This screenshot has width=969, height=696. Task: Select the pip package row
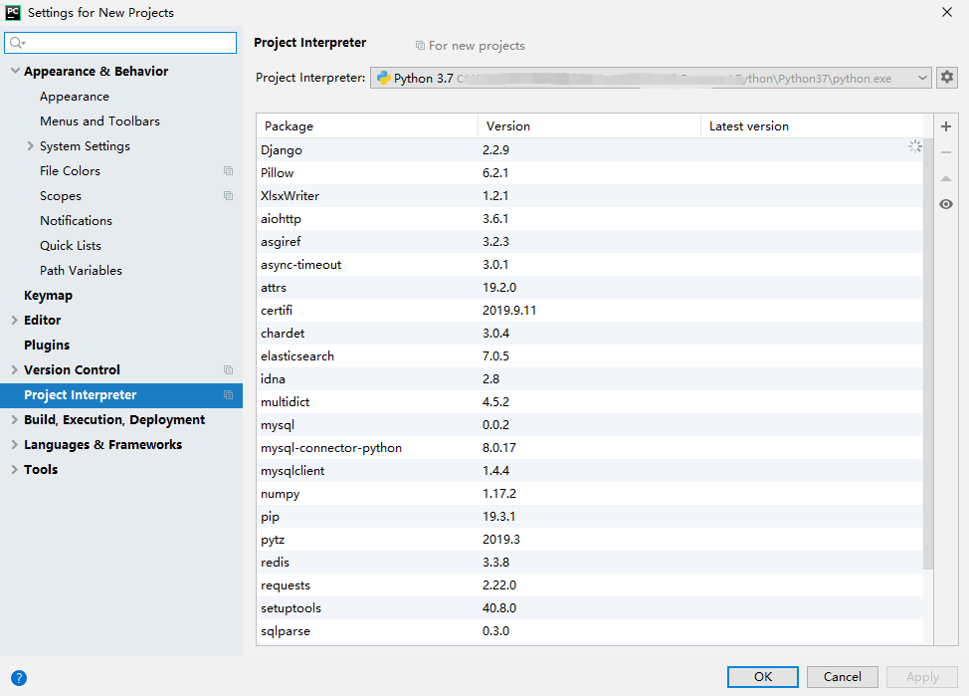coord(590,516)
